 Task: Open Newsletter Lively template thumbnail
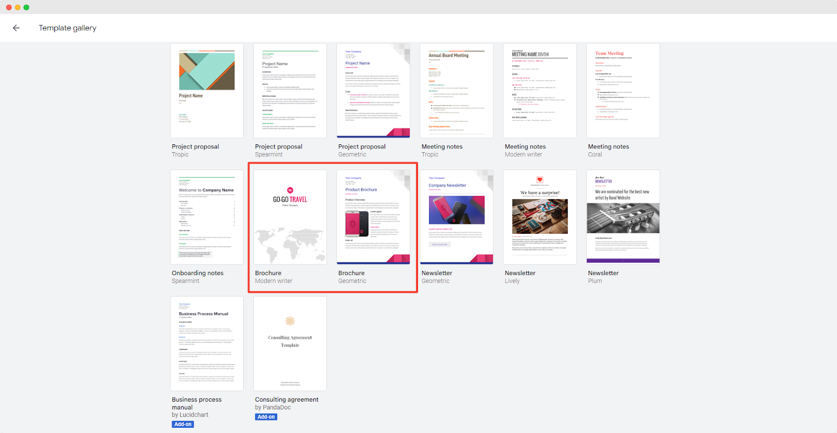pyautogui.click(x=539, y=217)
